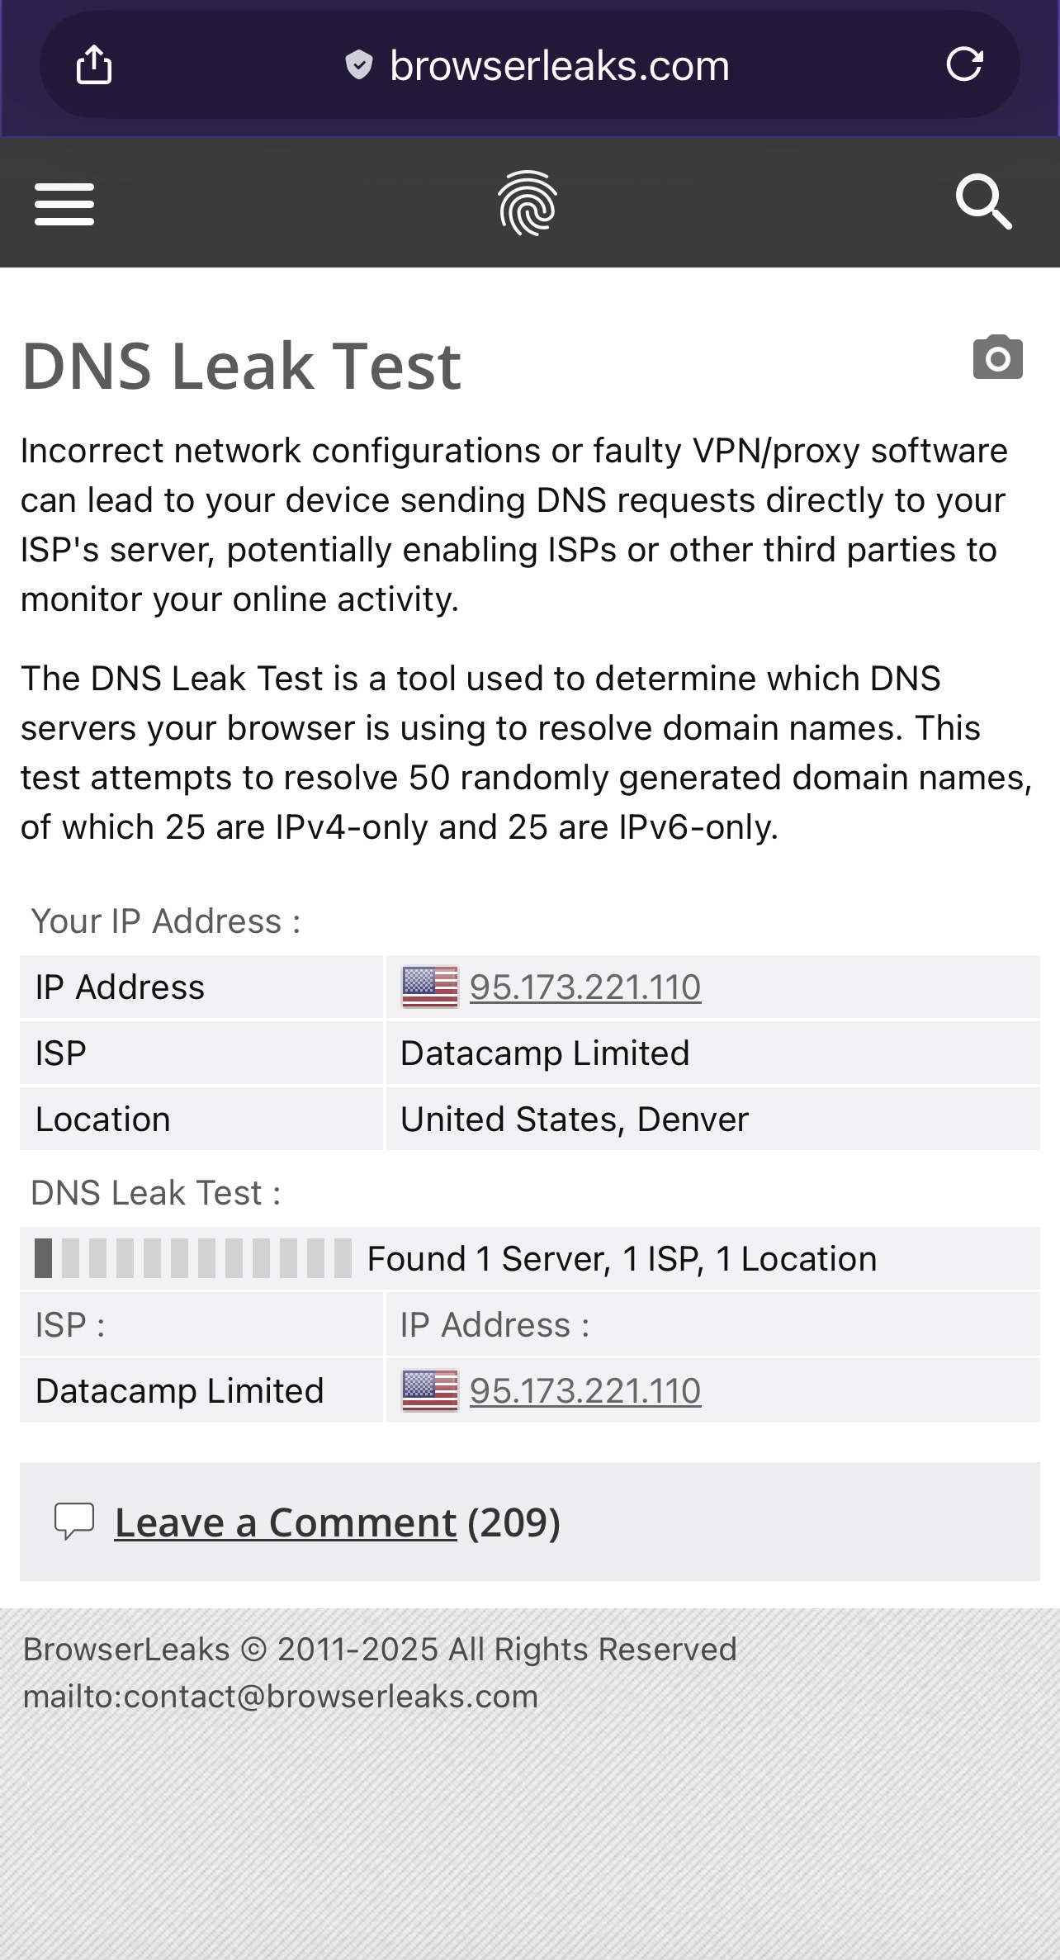Open the Leave a Comment link
This screenshot has height=1960, width=1060.
coord(285,1522)
